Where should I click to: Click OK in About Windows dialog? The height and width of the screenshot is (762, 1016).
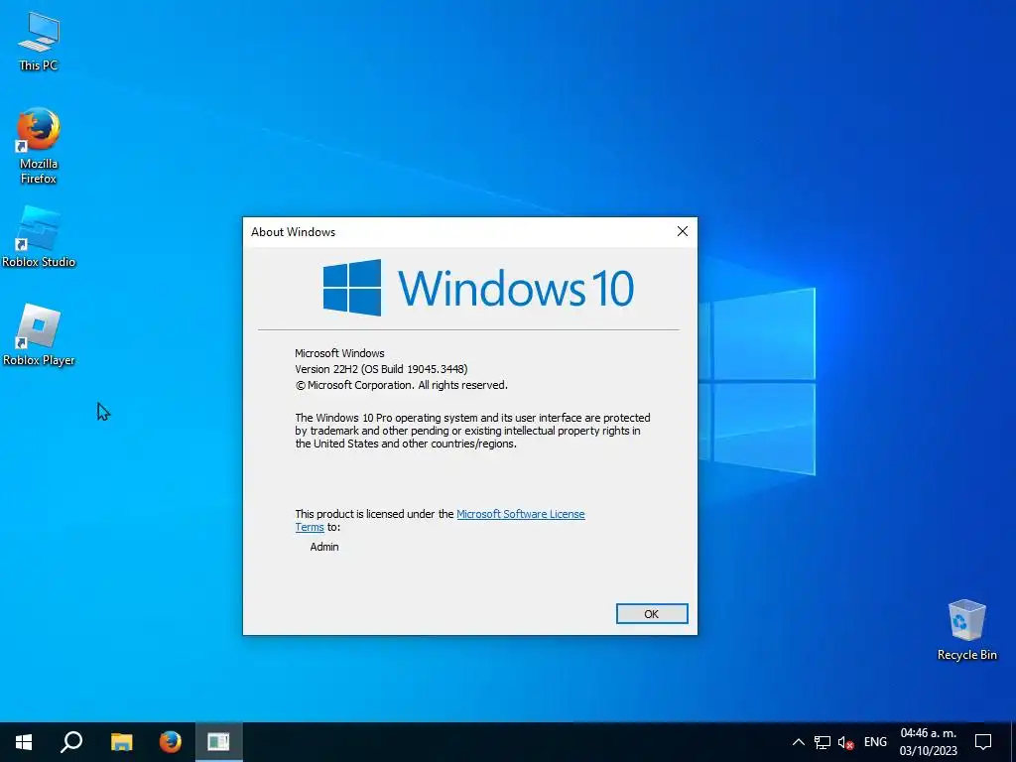point(652,613)
